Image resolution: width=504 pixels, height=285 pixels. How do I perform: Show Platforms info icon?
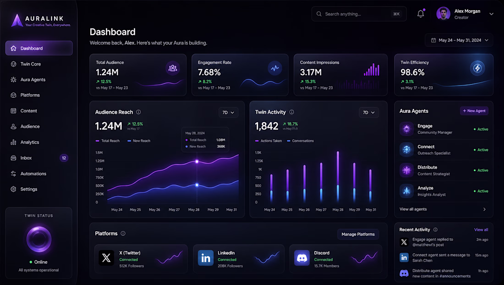(123, 234)
